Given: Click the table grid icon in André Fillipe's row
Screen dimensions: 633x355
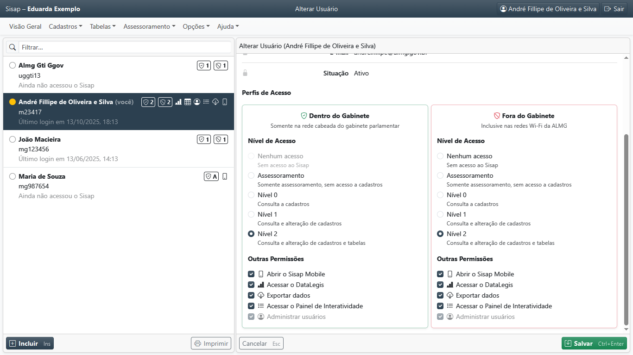Looking at the screenshot, I should pyautogui.click(x=188, y=102).
